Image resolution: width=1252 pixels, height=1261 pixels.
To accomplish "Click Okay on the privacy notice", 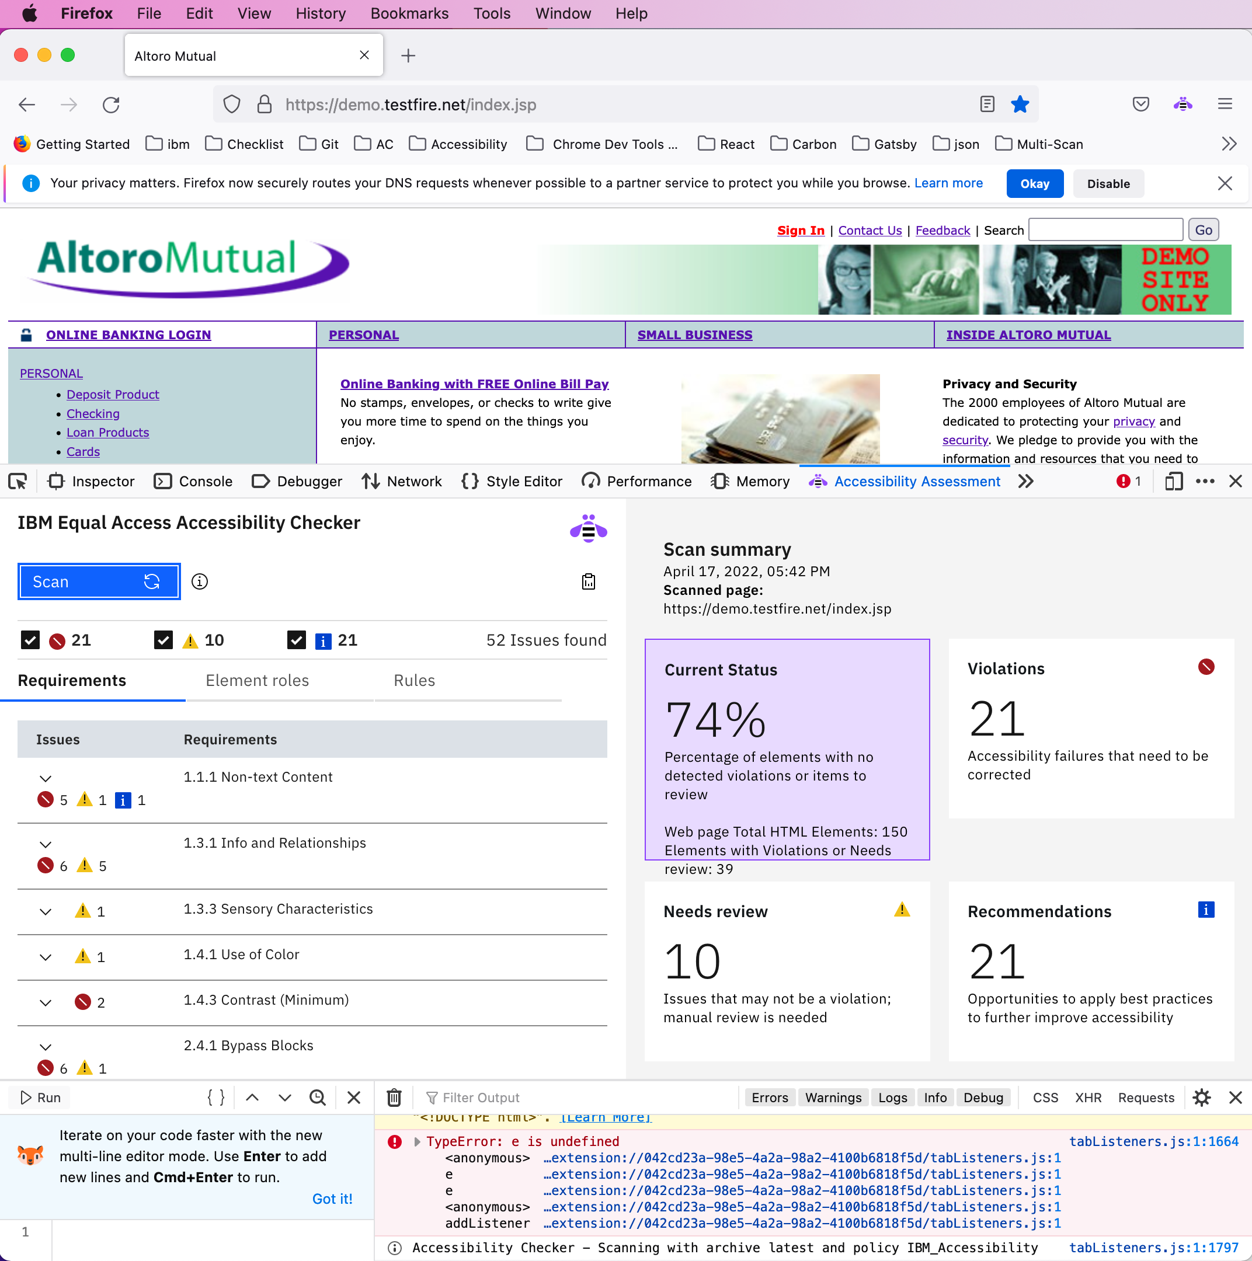I will click(x=1035, y=184).
